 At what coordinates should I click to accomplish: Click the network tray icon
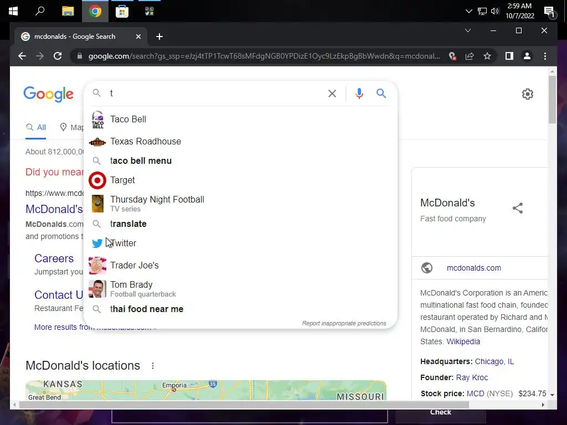[482, 11]
